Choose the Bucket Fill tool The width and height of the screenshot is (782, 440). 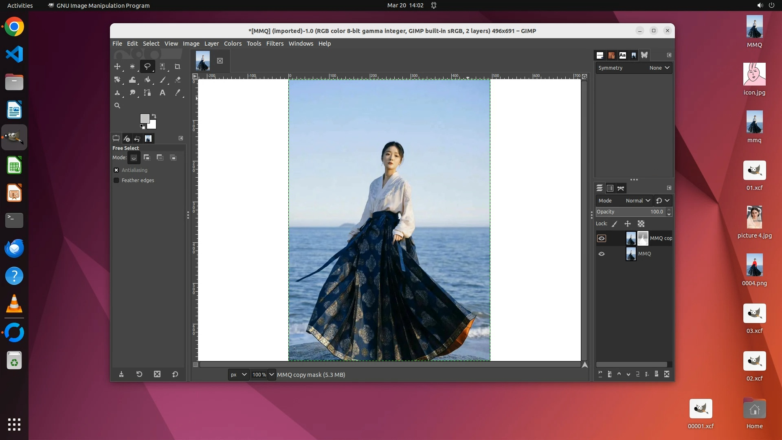[147, 80]
